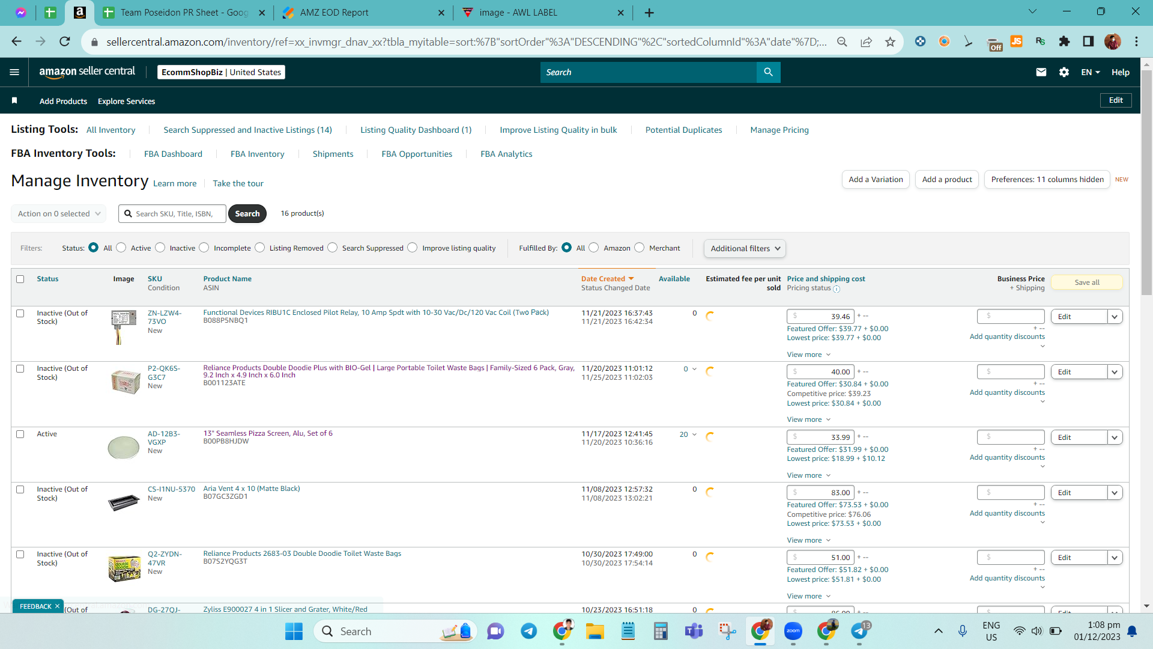Expand View more under the 40.00 price

(809, 419)
